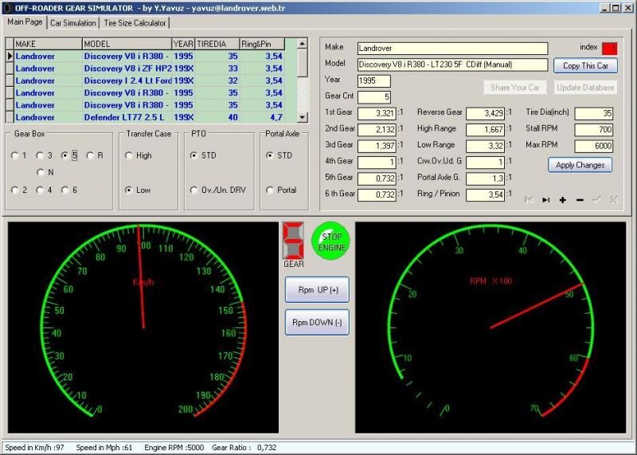Click the Make input field
Screen dimensions: 637x455
(x=452, y=49)
